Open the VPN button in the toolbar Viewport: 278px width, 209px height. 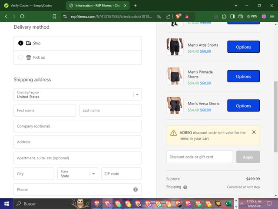(x=252, y=17)
